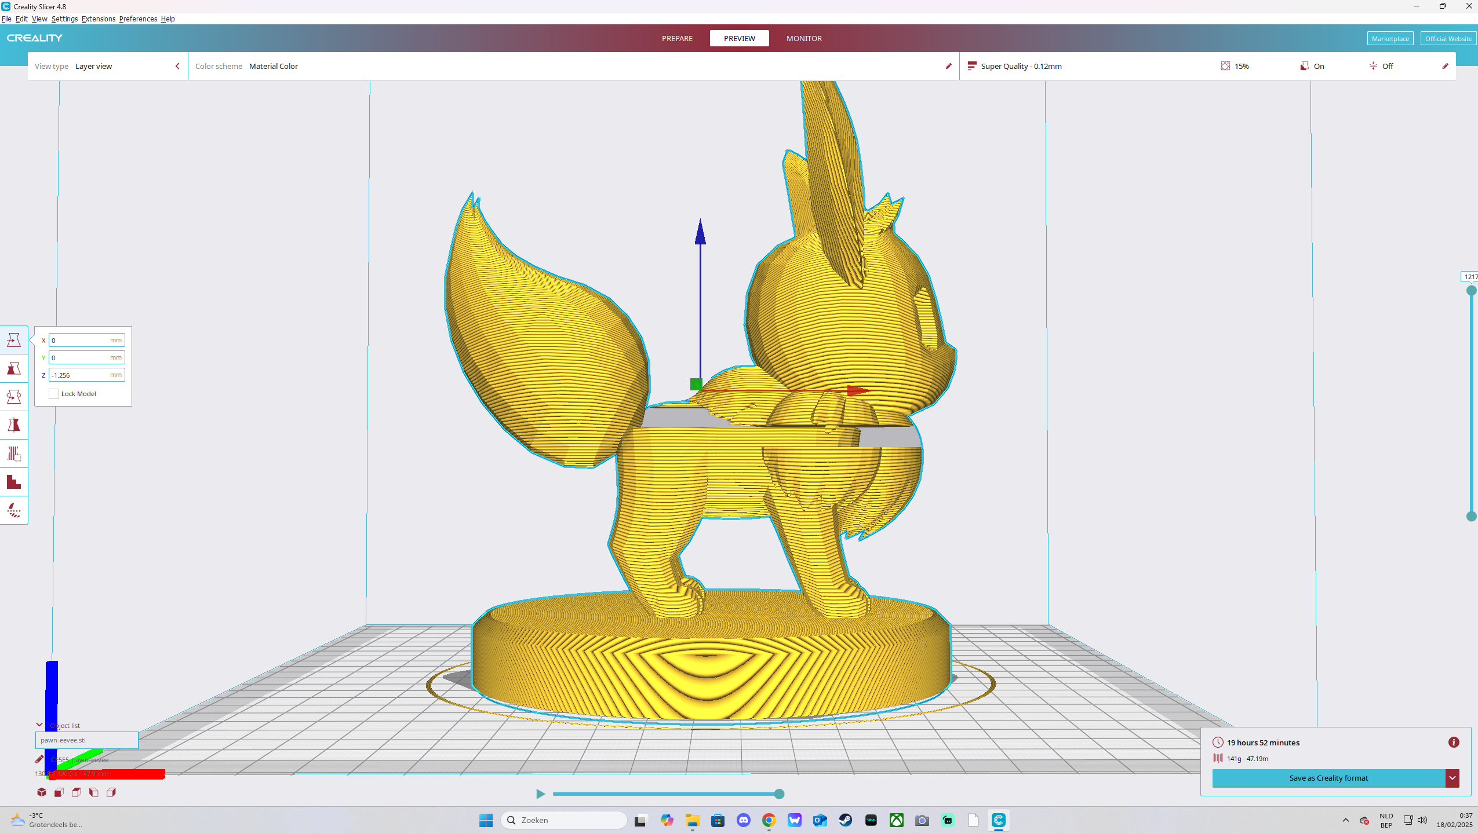Click Save as Creality format
Image resolution: width=1478 pixels, height=834 pixels.
(1328, 778)
